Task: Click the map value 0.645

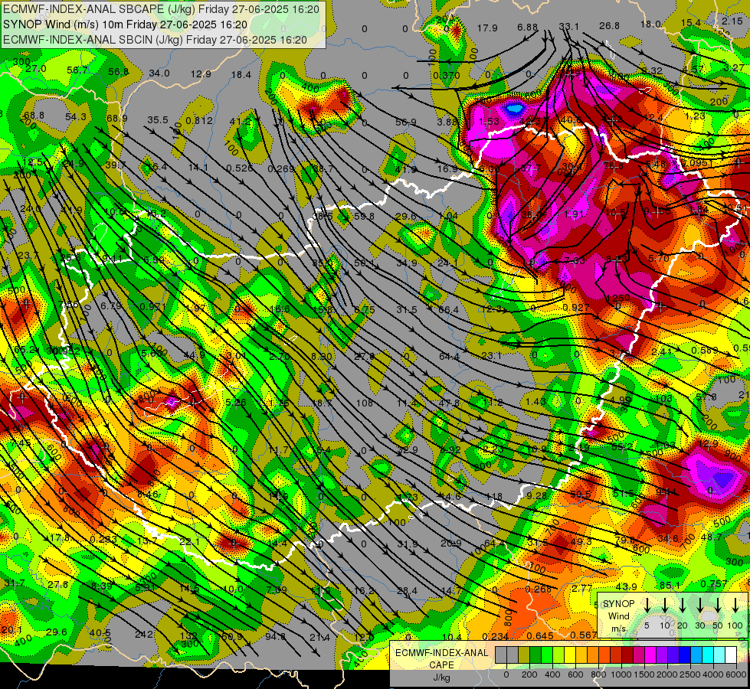Action: 540,636
